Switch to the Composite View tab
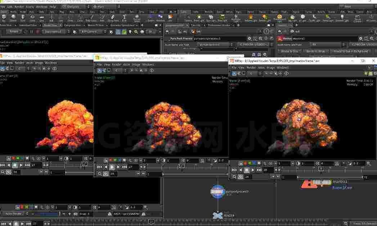Viewport: 377px width, 226px height. tap(73, 25)
